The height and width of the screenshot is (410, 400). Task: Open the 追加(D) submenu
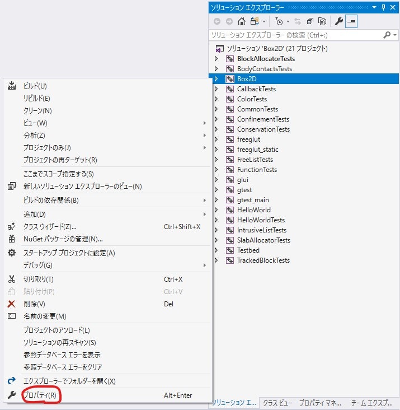coord(107,215)
